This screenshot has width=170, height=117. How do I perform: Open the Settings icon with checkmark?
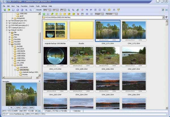(118, 10)
